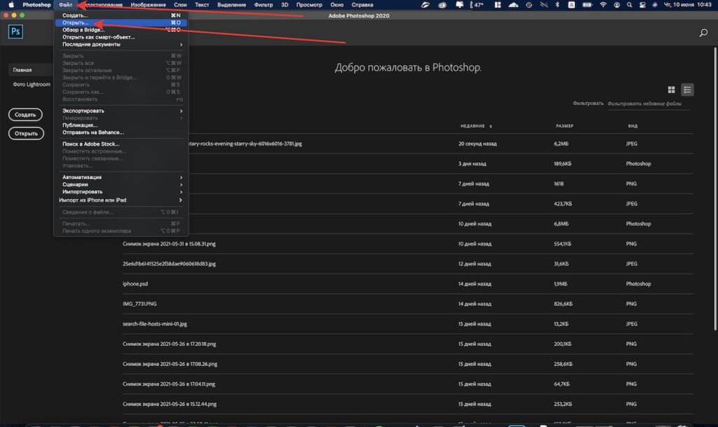
Task: Choose Публикация... from the menu
Action: pyautogui.click(x=121, y=125)
